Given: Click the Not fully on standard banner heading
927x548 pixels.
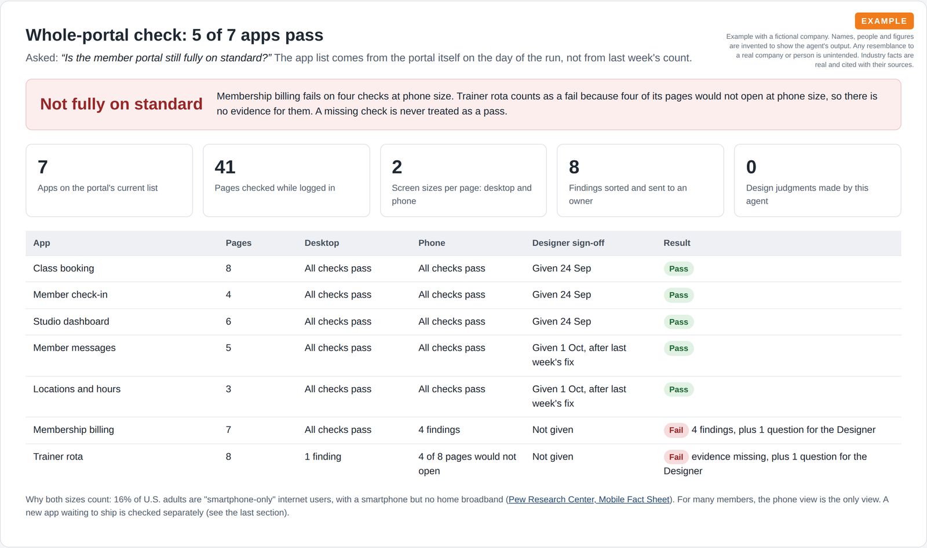Looking at the screenshot, I should 121,104.
